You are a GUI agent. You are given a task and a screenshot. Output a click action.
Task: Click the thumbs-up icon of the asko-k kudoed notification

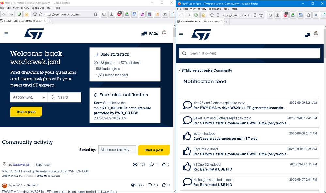(x=187, y=136)
